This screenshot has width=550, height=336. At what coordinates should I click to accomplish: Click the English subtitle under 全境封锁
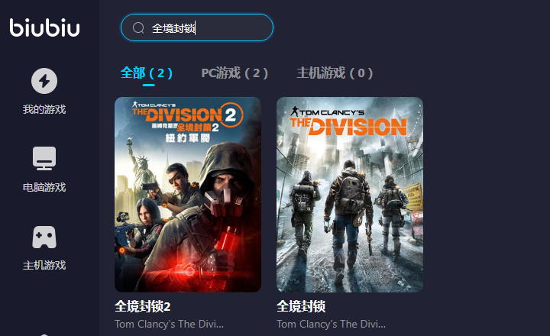[x=331, y=324]
